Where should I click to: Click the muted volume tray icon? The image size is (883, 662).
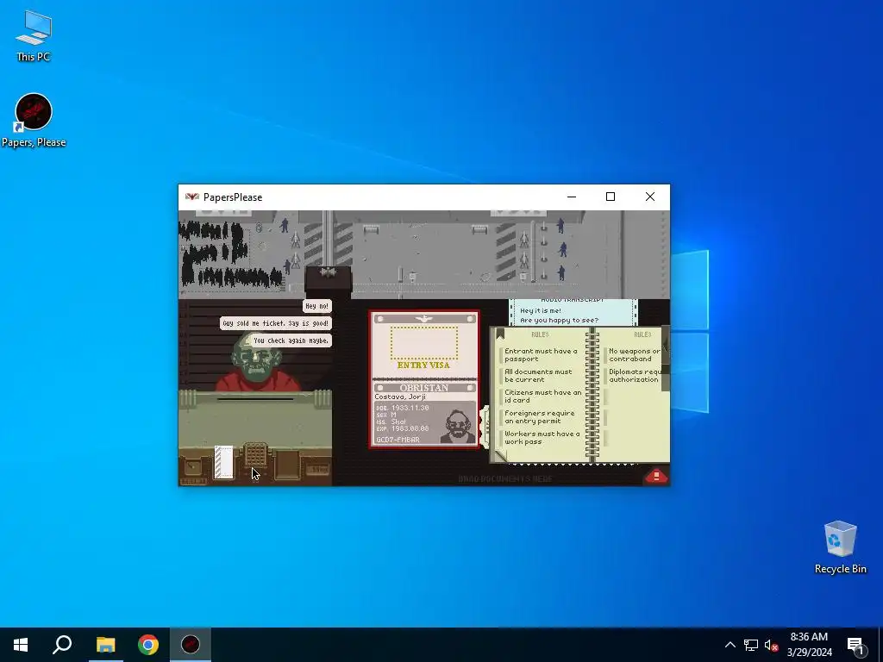771,645
